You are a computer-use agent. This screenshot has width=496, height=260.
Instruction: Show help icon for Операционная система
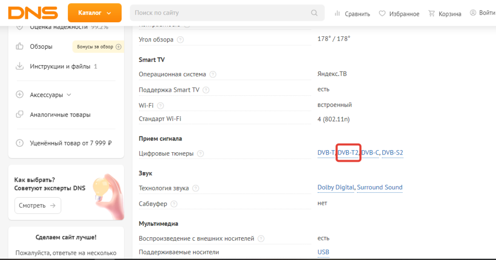point(213,74)
